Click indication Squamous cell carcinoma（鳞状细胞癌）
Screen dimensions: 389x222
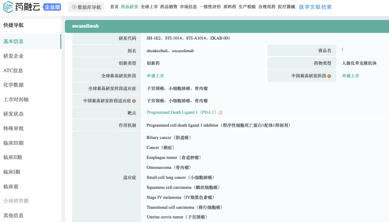(x=183, y=187)
